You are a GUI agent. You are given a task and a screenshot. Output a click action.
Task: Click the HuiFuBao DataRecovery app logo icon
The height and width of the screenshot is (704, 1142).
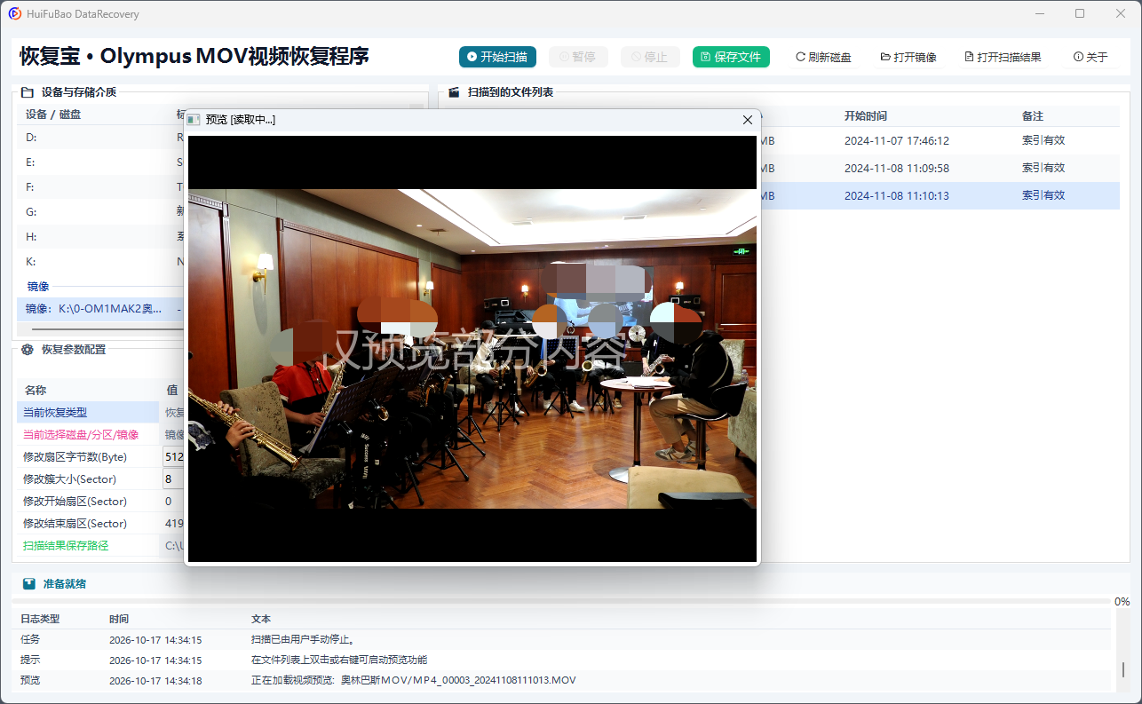tap(15, 13)
